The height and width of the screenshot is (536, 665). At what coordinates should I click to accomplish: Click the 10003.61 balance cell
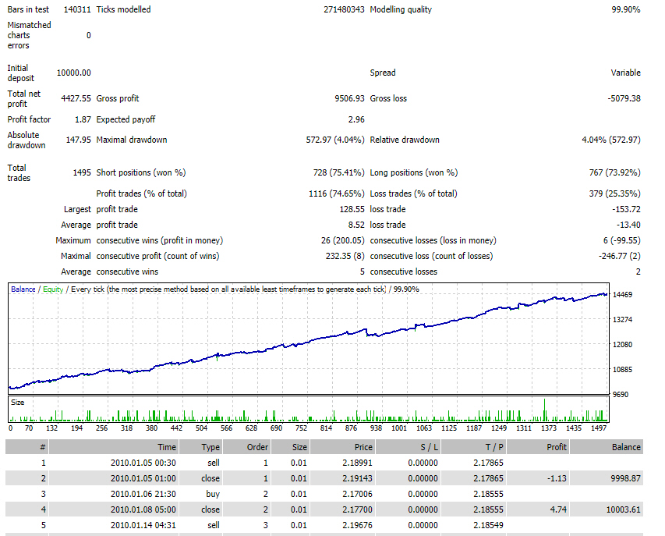[624, 509]
